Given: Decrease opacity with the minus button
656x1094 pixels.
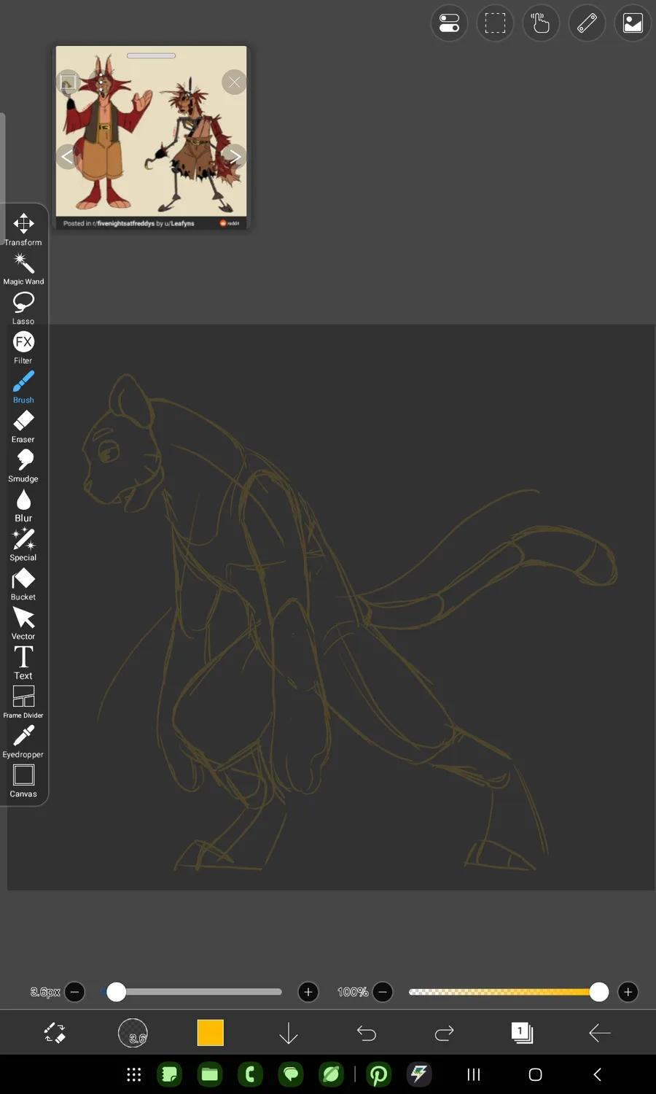Looking at the screenshot, I should [x=383, y=992].
